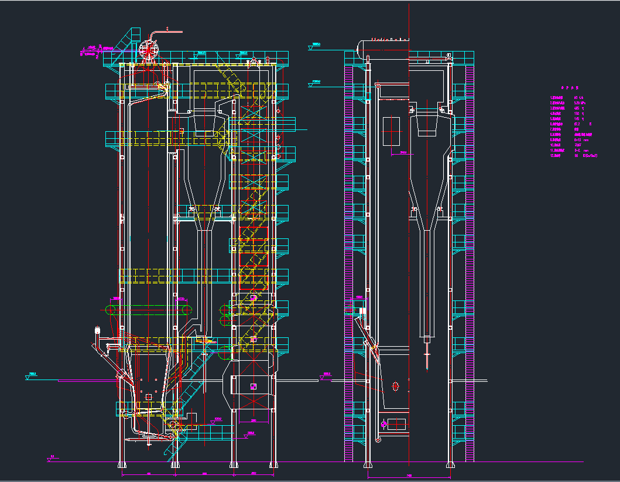This screenshot has width=620, height=482.
Task: Click the small white vessel left of the furnace
Action: point(98,330)
